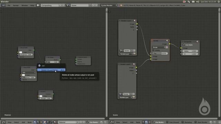Open the material browse dropdown in left editor
The height and width of the screenshot is (124, 221).
point(56,122)
